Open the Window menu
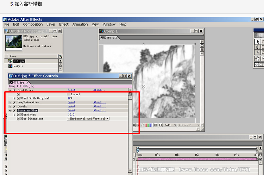The image size is (264, 175). pos(109,24)
